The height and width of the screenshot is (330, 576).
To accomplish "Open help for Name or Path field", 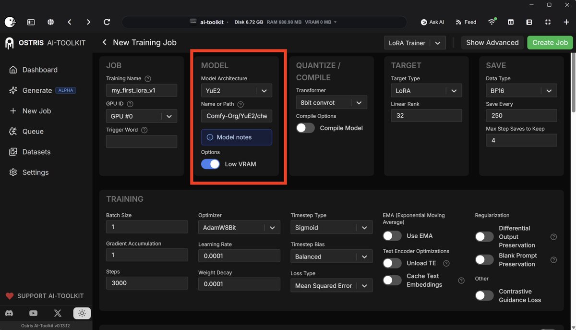I will coord(240,104).
